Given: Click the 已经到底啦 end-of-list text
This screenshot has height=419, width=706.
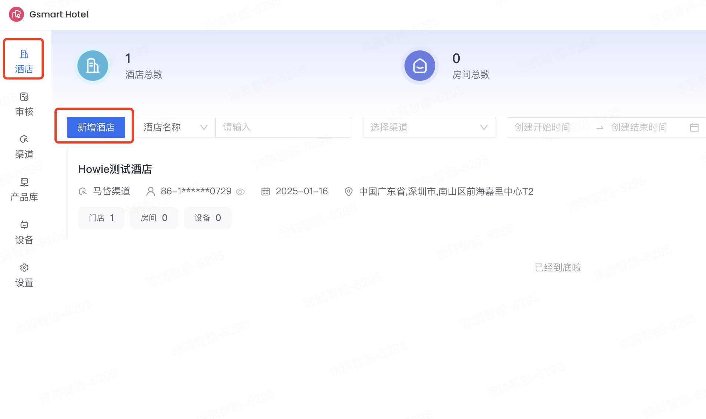Looking at the screenshot, I should coord(558,267).
